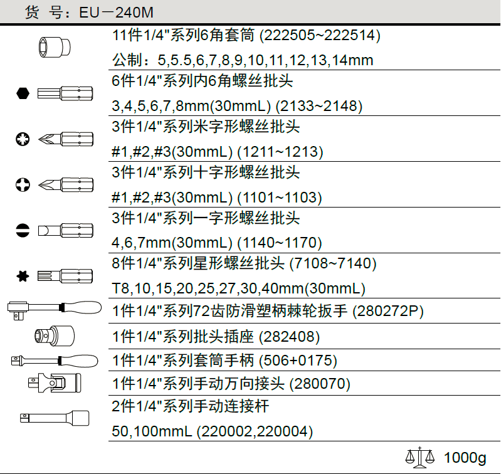
Task: Select the Phillips cross head symbol
Action: click(23, 184)
